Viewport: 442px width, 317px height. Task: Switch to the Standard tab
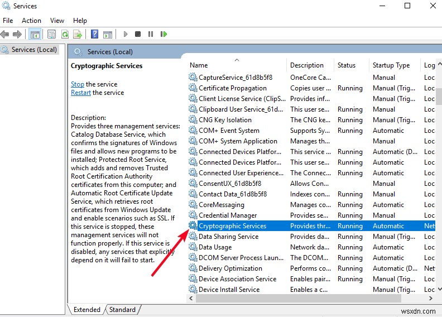(x=122, y=310)
